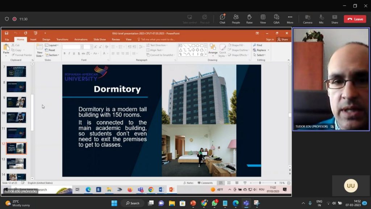371x209 pixels.
Task: Click the Windows Start button
Action: point(114,203)
